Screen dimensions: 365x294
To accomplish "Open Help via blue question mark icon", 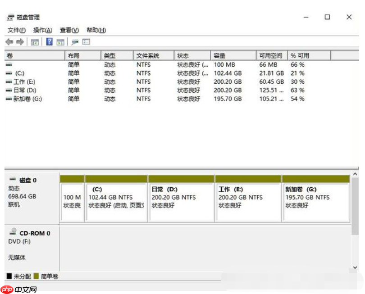I will click(49, 42).
